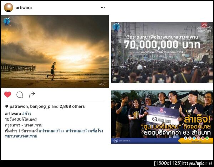Image resolution: width=214 pixels, height=167 pixels.
Task: Open the 2,869 others likes list
Action: (72, 106)
